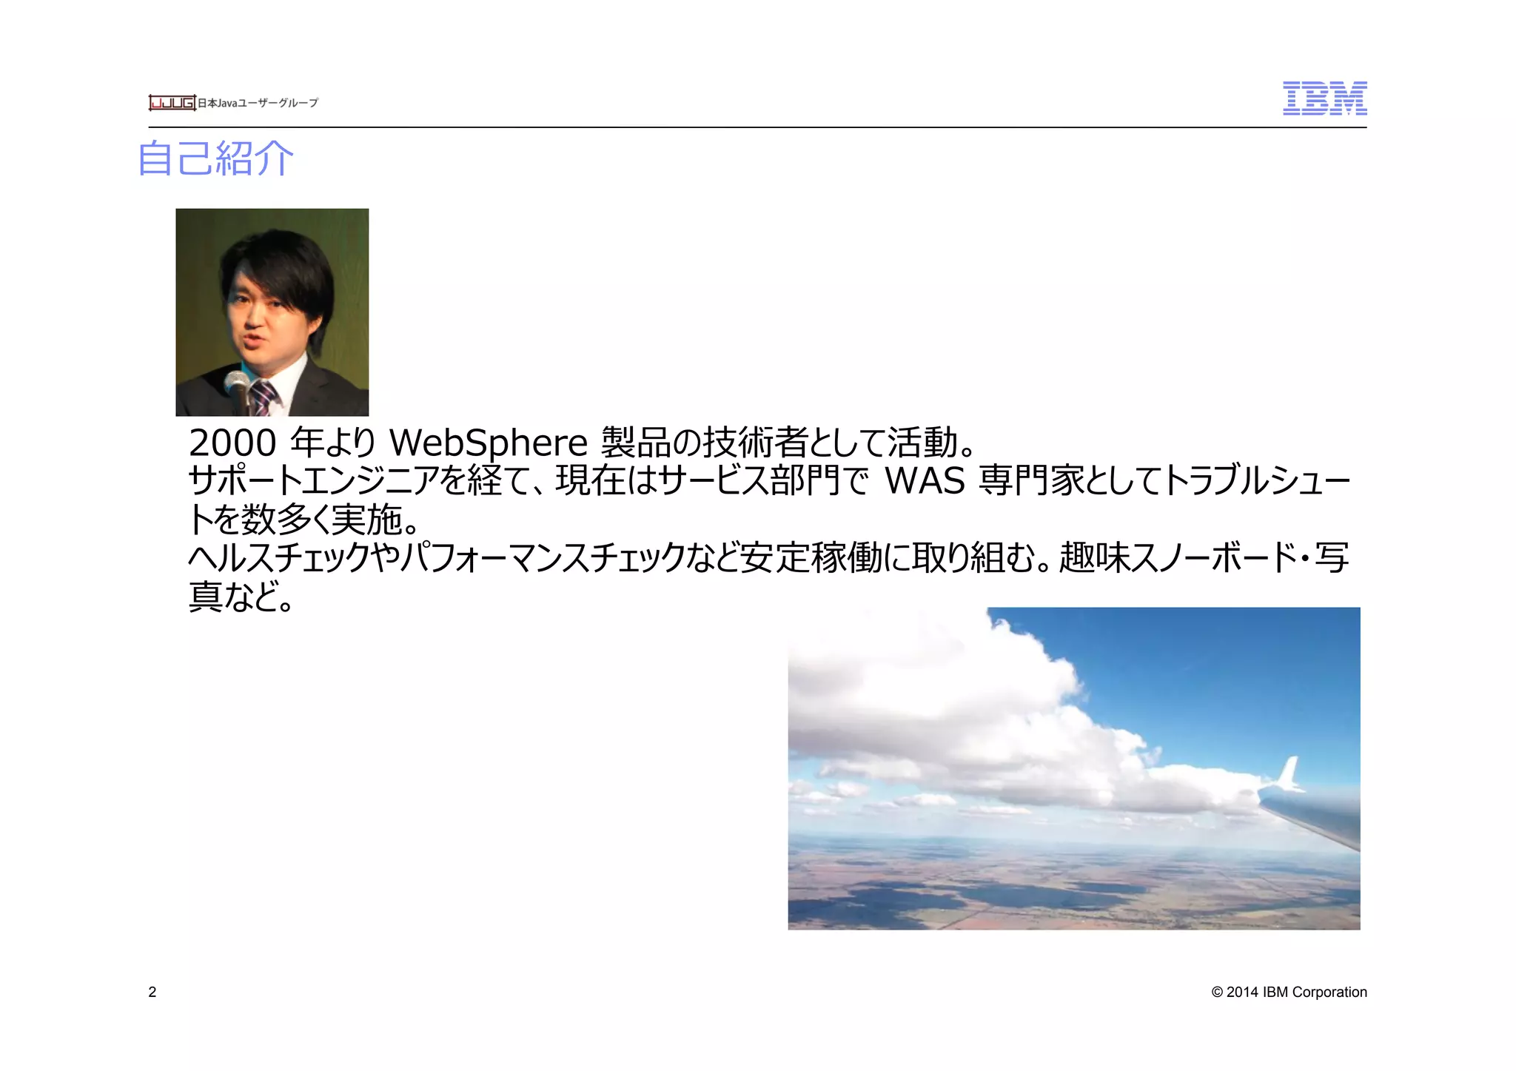Click the word WAS in the paragraph
Viewport: 1516px width, 1071px height.
(x=925, y=481)
